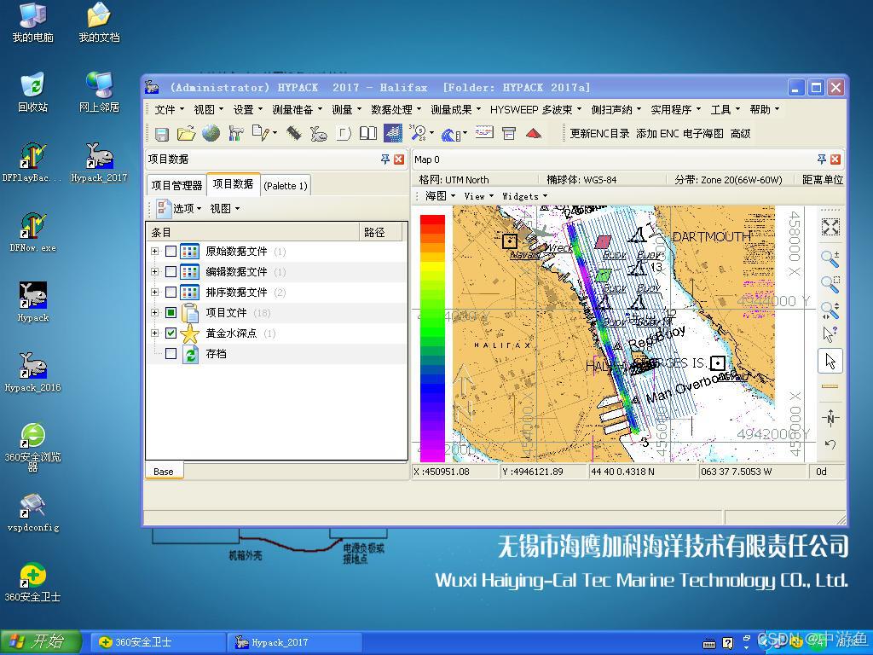Click the depth color palette bar

(x=432, y=338)
